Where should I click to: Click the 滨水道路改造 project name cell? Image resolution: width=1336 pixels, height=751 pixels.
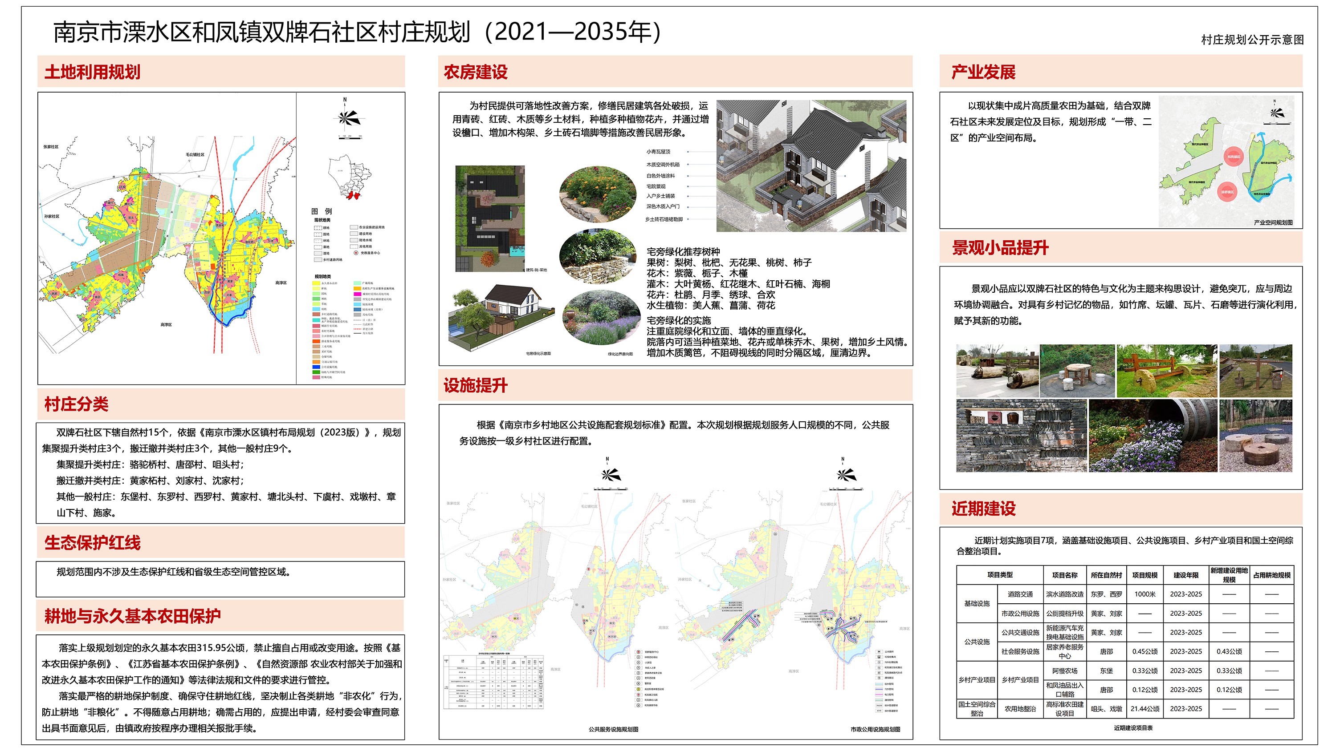coord(1064,594)
